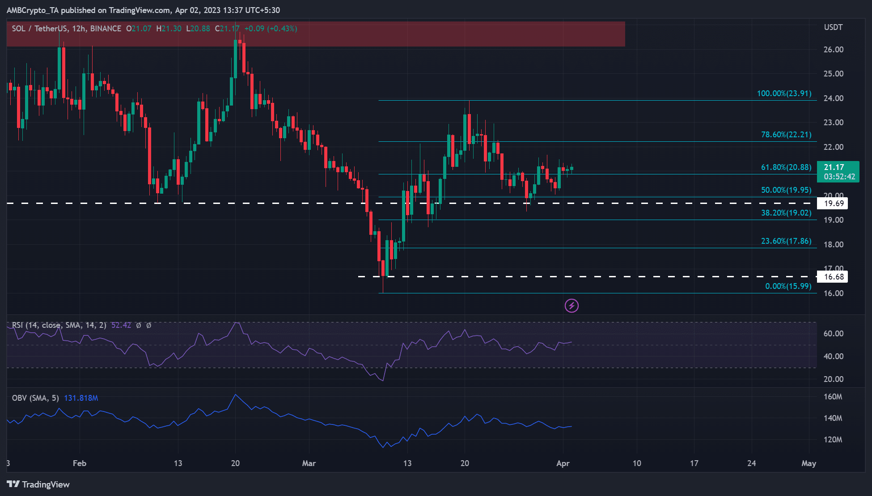Screen dimensions: 872x496
Task: Click the purple lightning bolt icon on the chart
Action: pos(571,305)
